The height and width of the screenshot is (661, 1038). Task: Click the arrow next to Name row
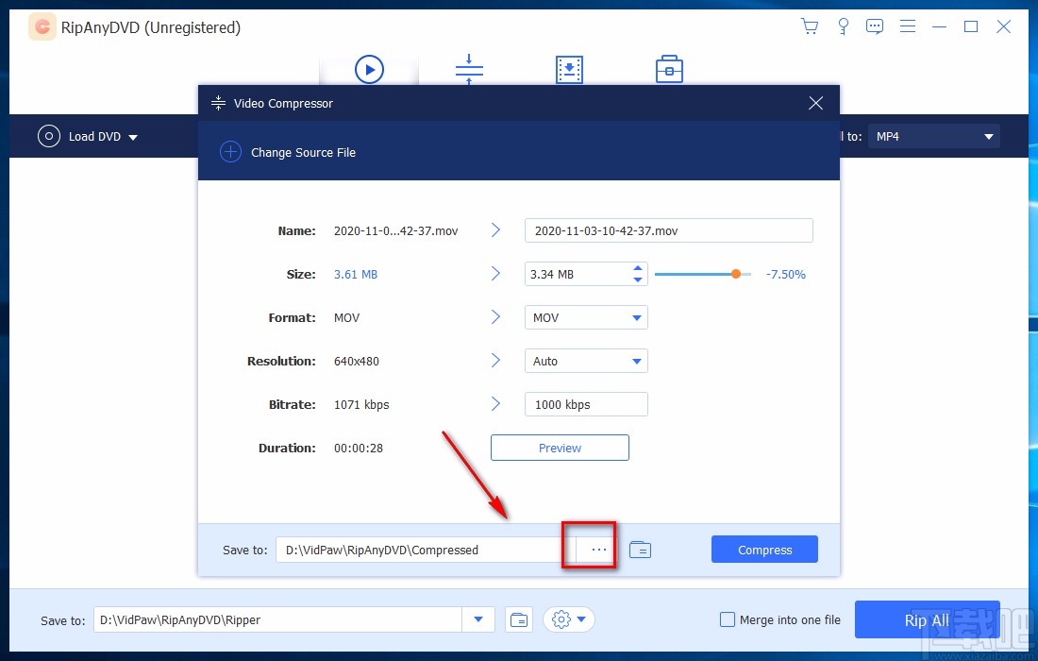(495, 230)
